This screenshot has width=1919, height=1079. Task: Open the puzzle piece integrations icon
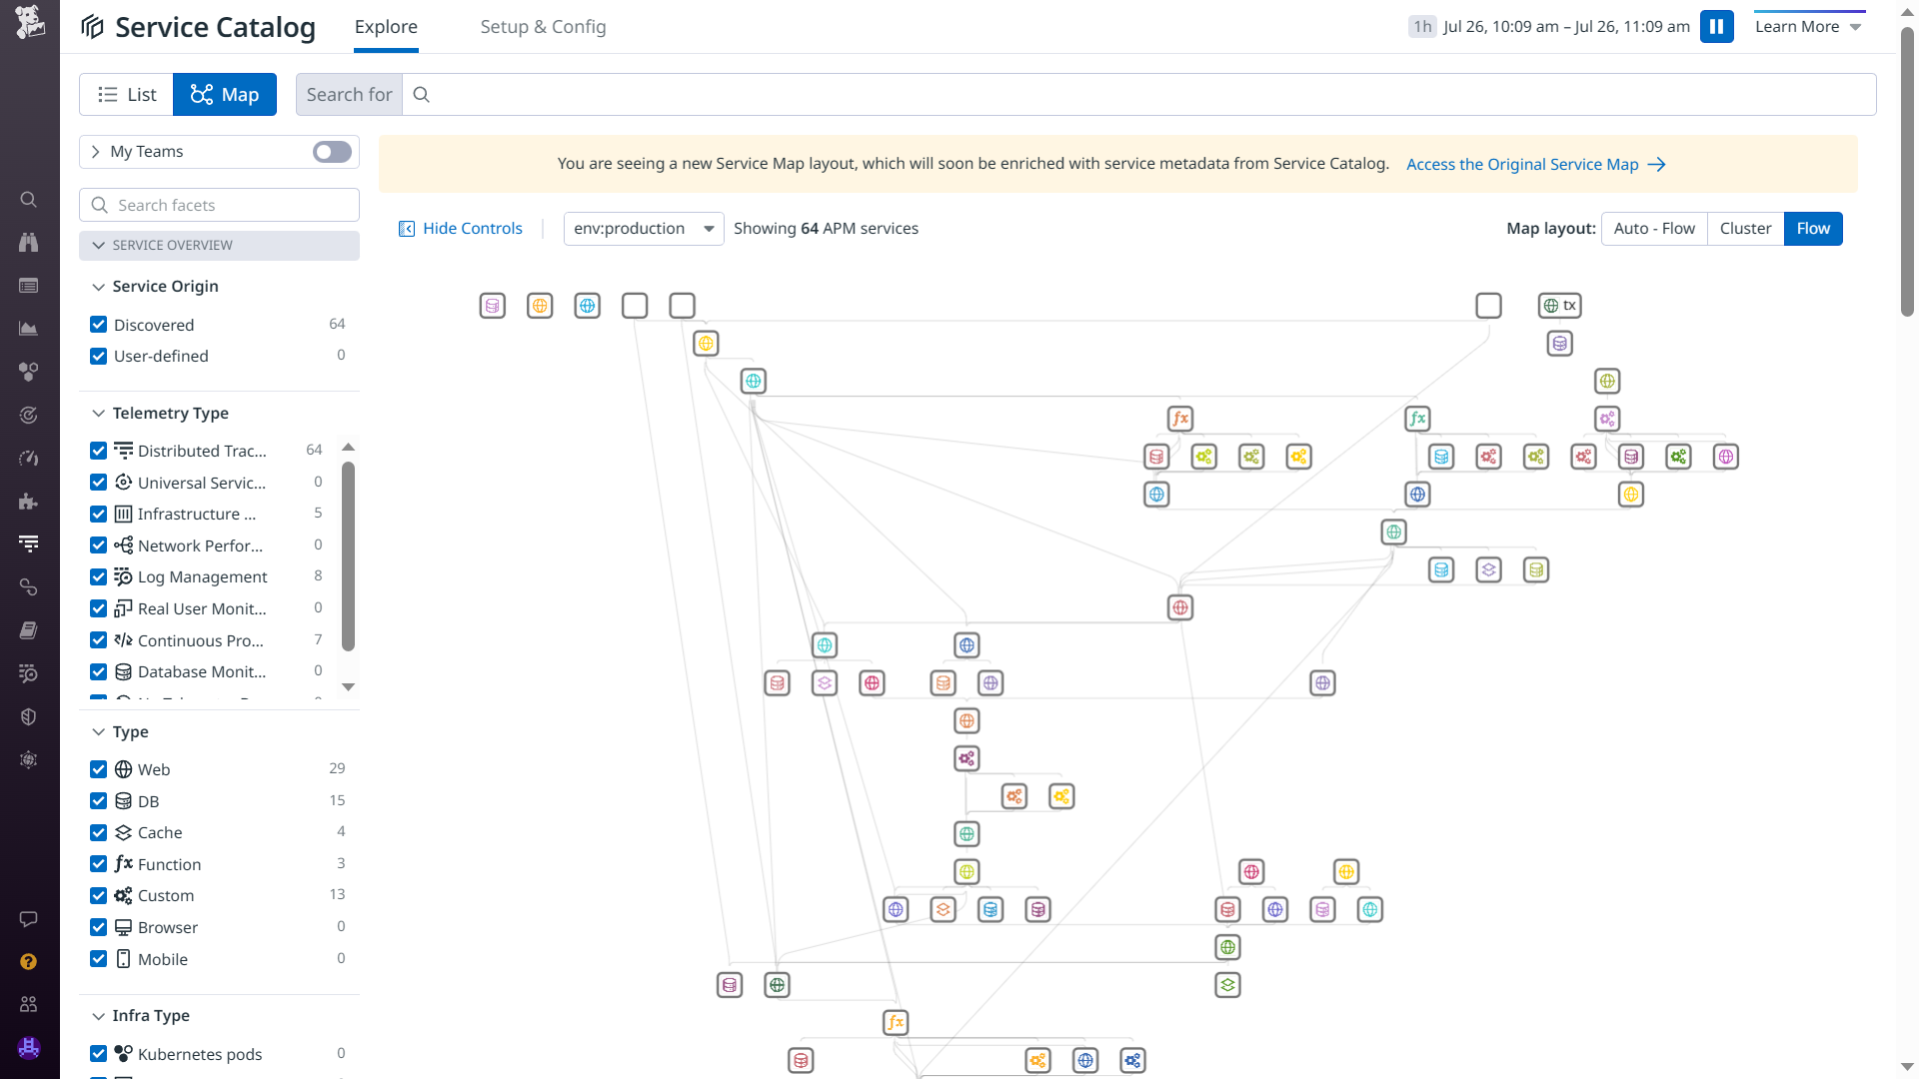coord(29,502)
